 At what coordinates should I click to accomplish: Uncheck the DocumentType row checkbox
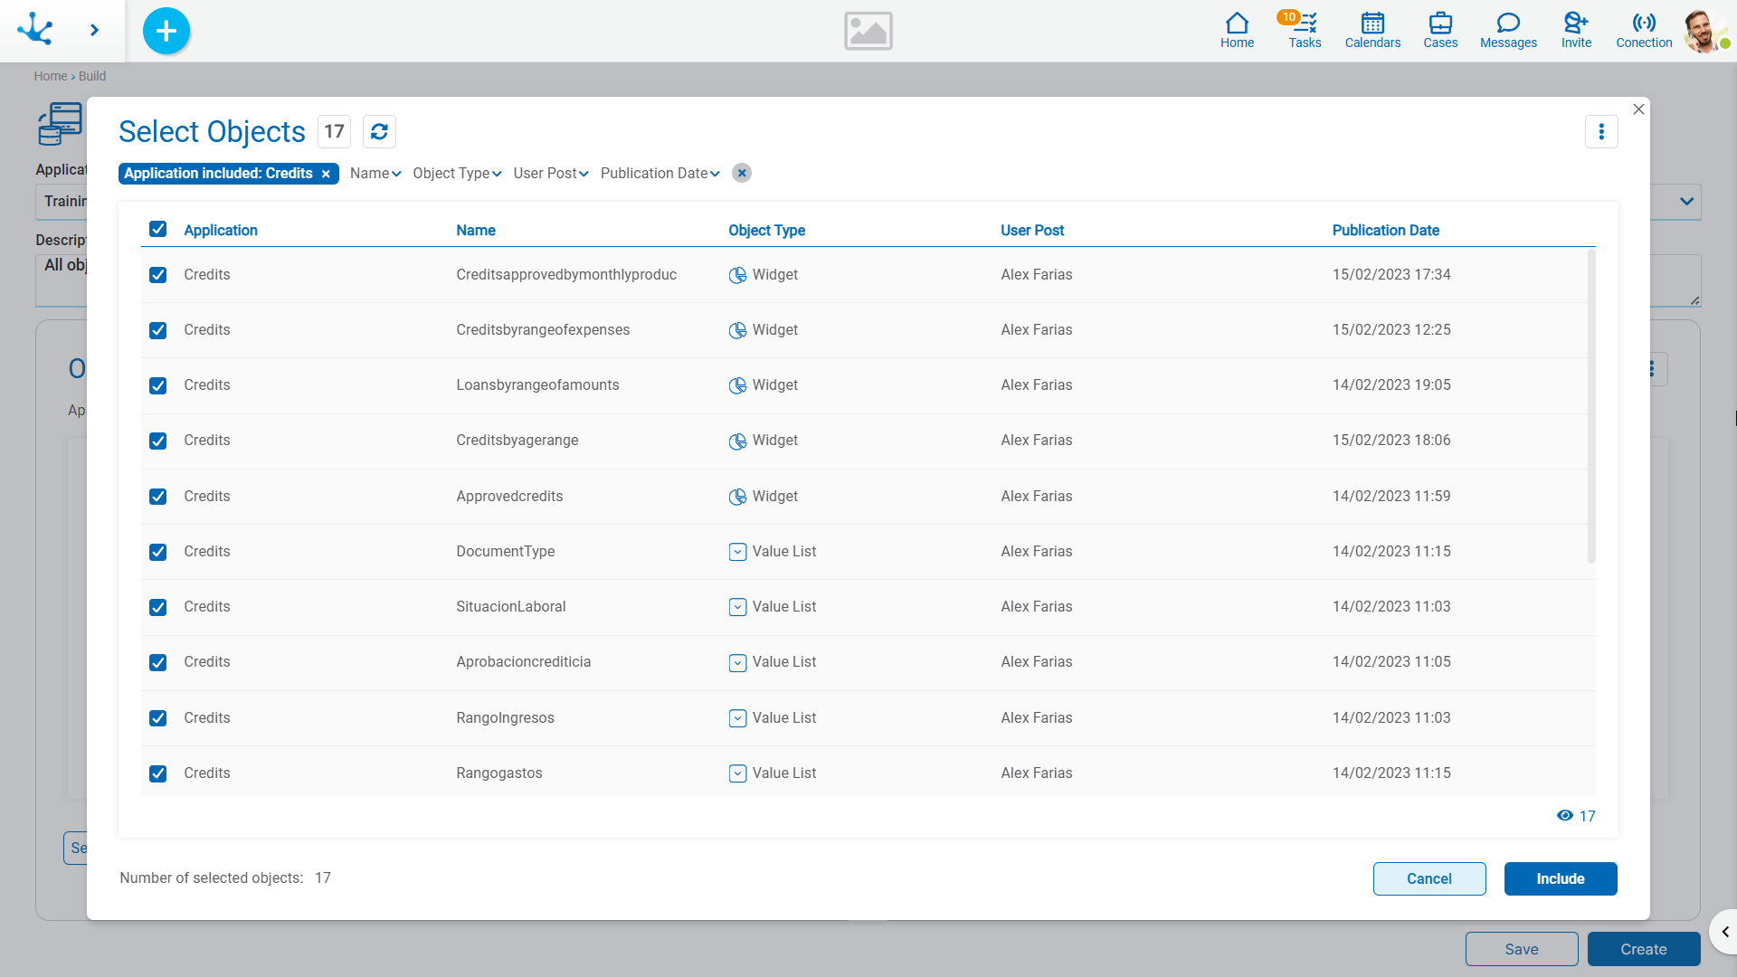[x=158, y=552]
